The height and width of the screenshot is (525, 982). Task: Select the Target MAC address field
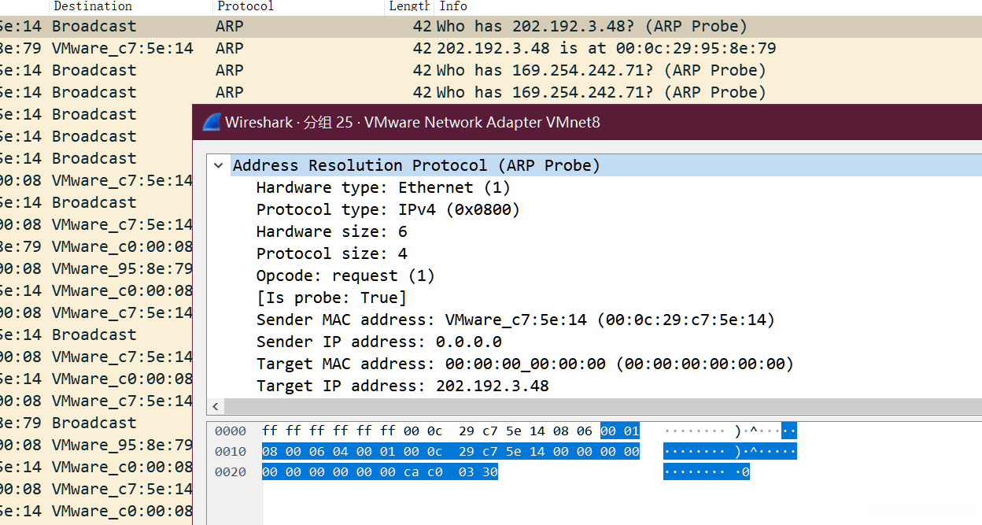[x=525, y=364]
